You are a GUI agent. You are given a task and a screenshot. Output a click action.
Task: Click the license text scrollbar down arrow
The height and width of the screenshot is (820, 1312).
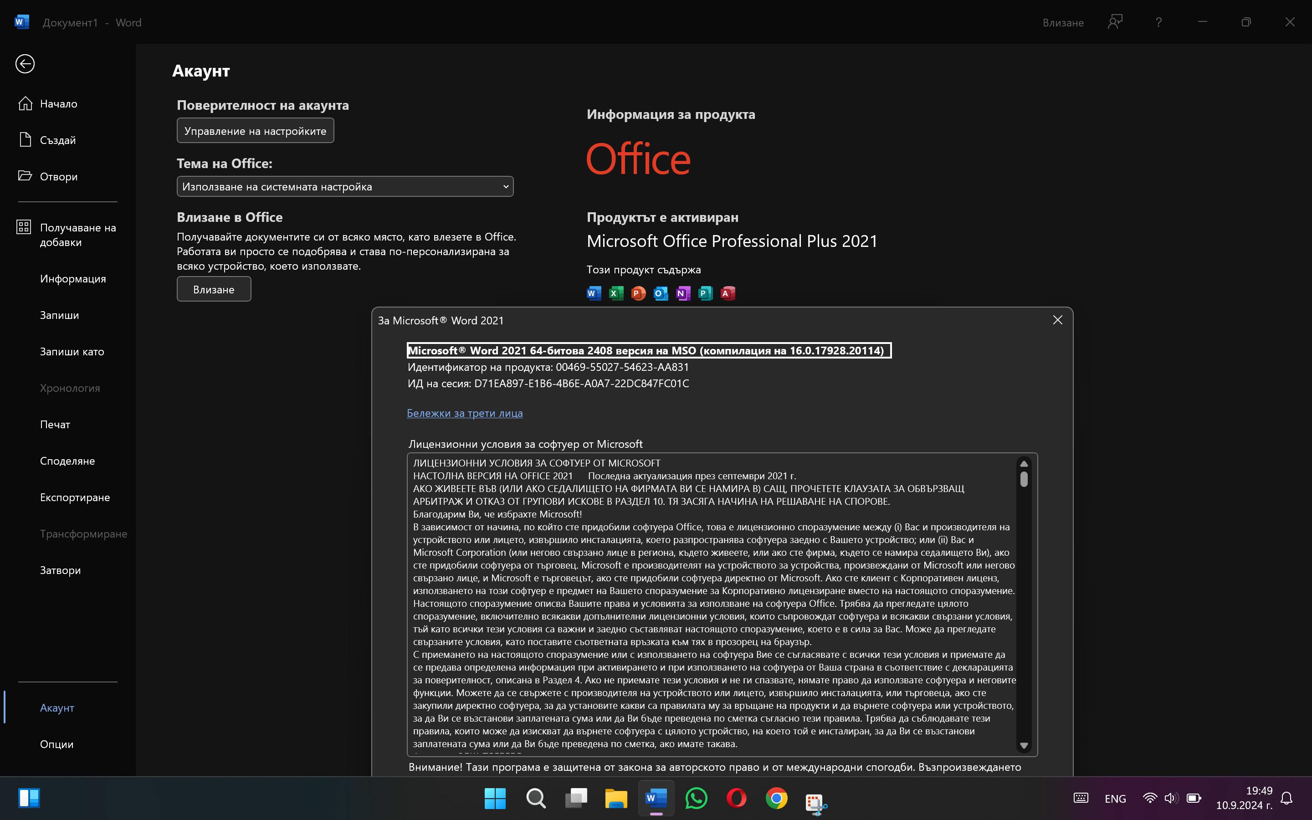click(x=1024, y=746)
